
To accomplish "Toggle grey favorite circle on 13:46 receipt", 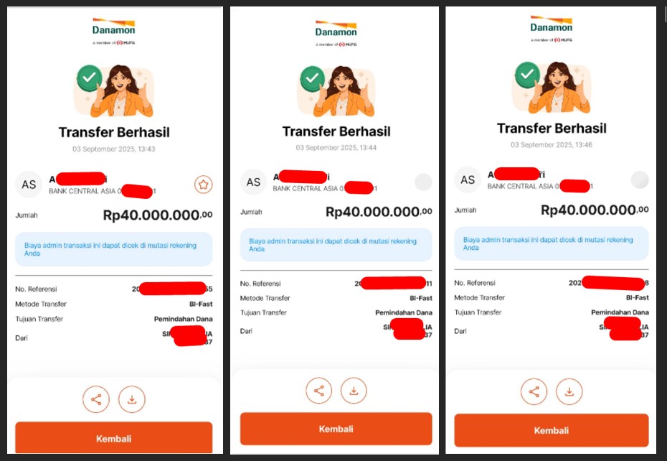I will [640, 180].
